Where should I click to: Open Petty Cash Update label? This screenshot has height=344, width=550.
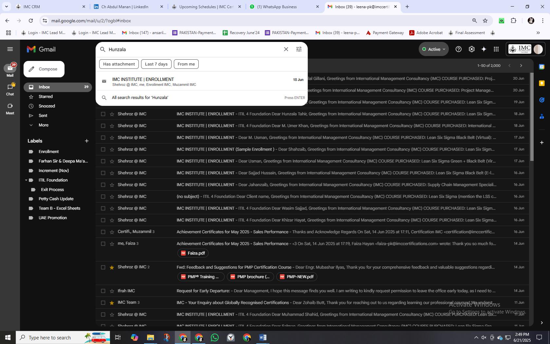click(56, 199)
